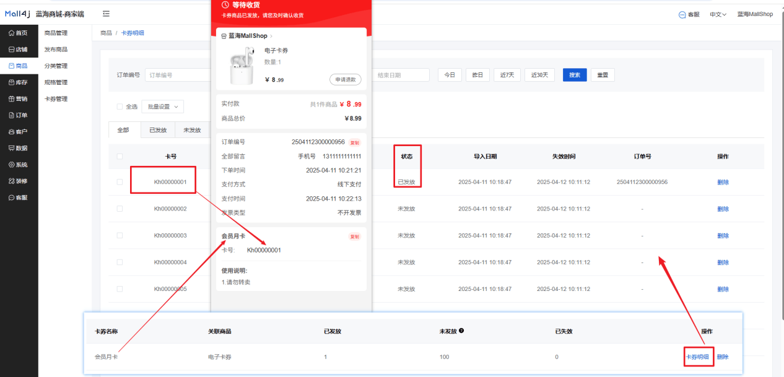Click the 商品 breadcrumb link
The width and height of the screenshot is (784, 377).
(x=106, y=33)
